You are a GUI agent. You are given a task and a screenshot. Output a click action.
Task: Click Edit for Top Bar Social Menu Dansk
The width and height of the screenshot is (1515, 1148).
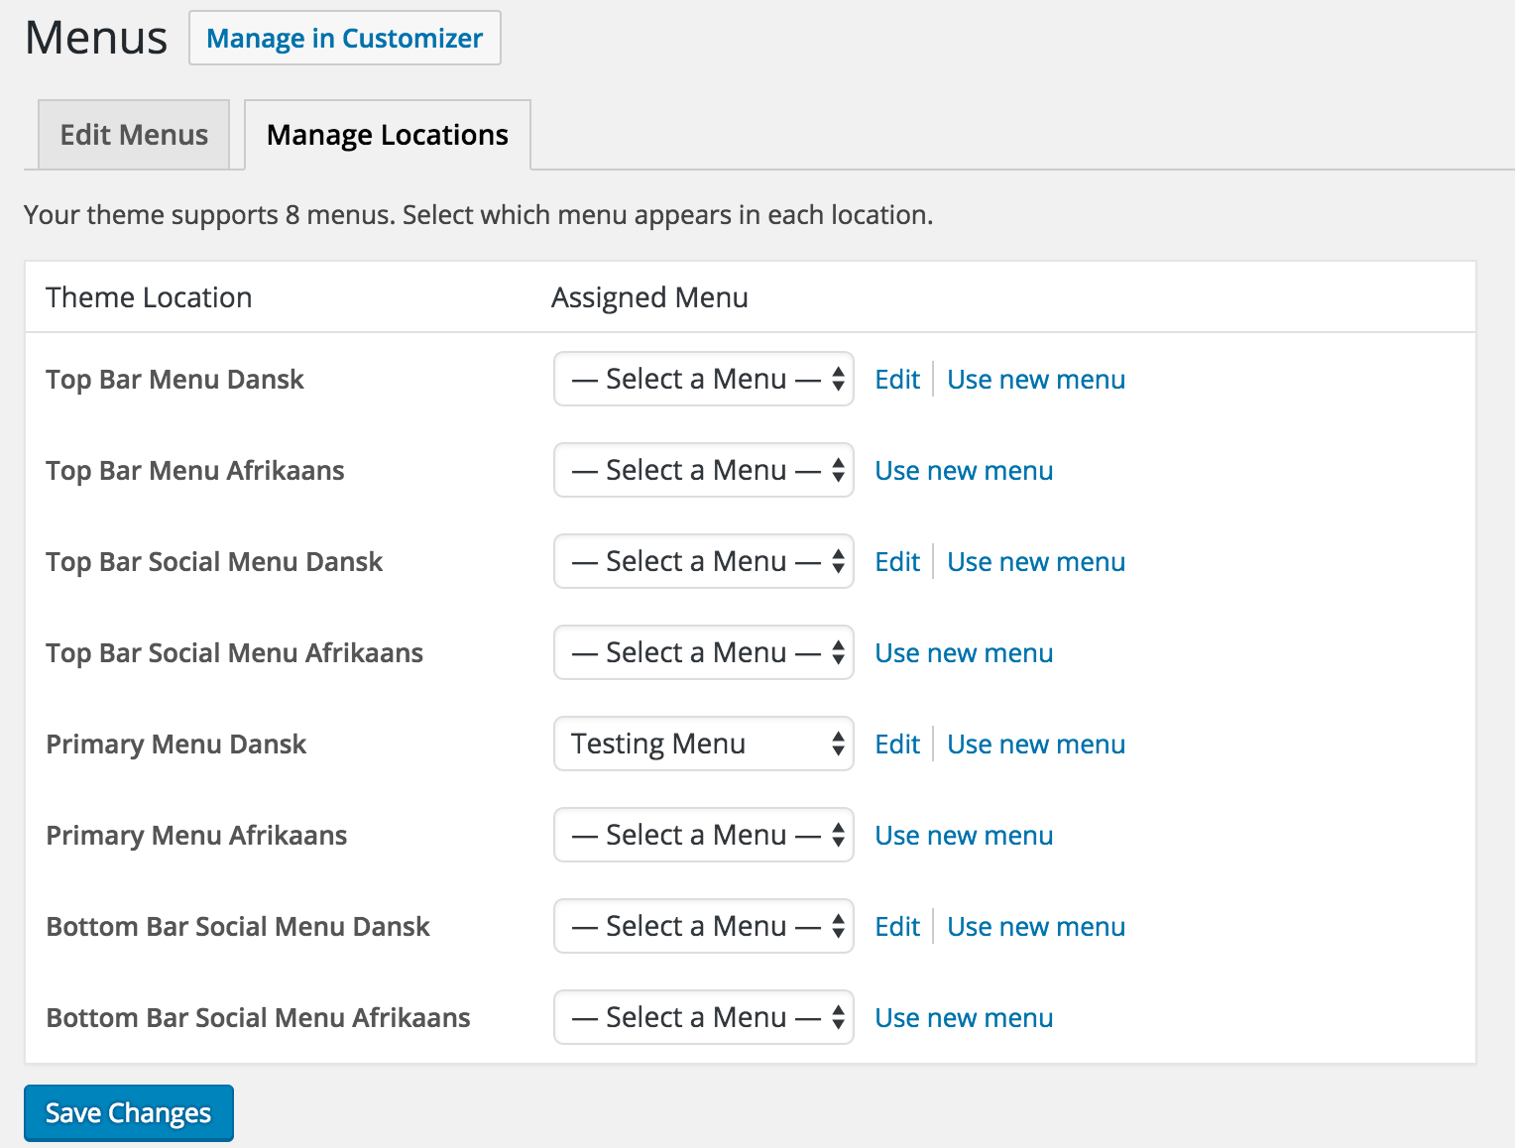click(896, 562)
